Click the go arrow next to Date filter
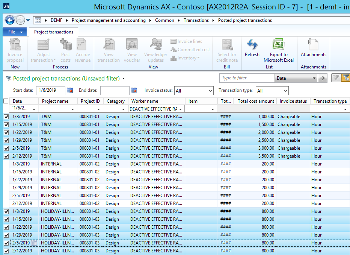Screen dimensions: 350x255 [322, 78]
